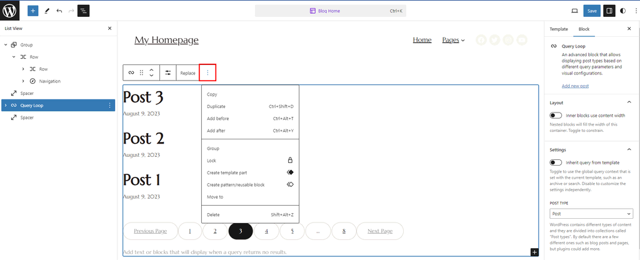Click the Save button
The width and height of the screenshot is (640, 260).
click(x=591, y=11)
